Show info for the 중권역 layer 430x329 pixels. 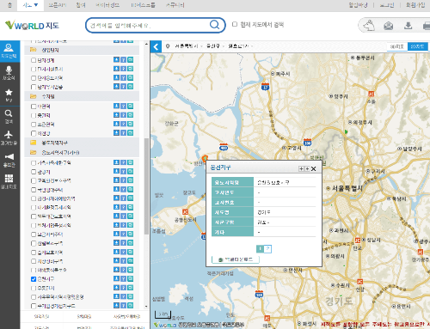click(123, 115)
